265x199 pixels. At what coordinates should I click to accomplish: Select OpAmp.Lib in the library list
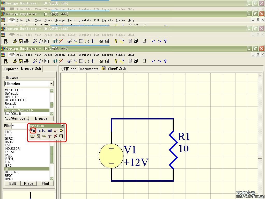coord(12,93)
